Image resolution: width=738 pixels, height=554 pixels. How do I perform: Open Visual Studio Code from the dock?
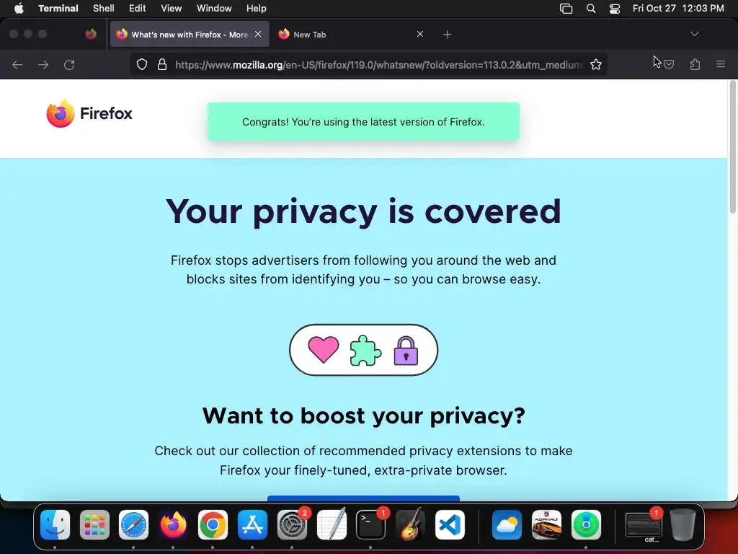[450, 525]
